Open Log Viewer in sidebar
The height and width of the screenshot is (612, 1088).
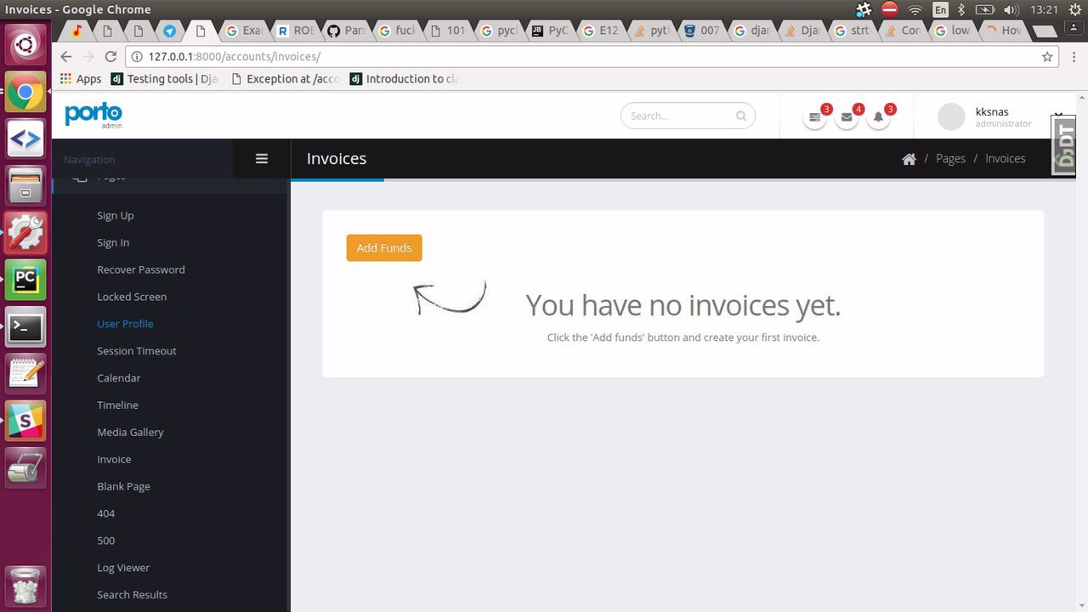(123, 568)
